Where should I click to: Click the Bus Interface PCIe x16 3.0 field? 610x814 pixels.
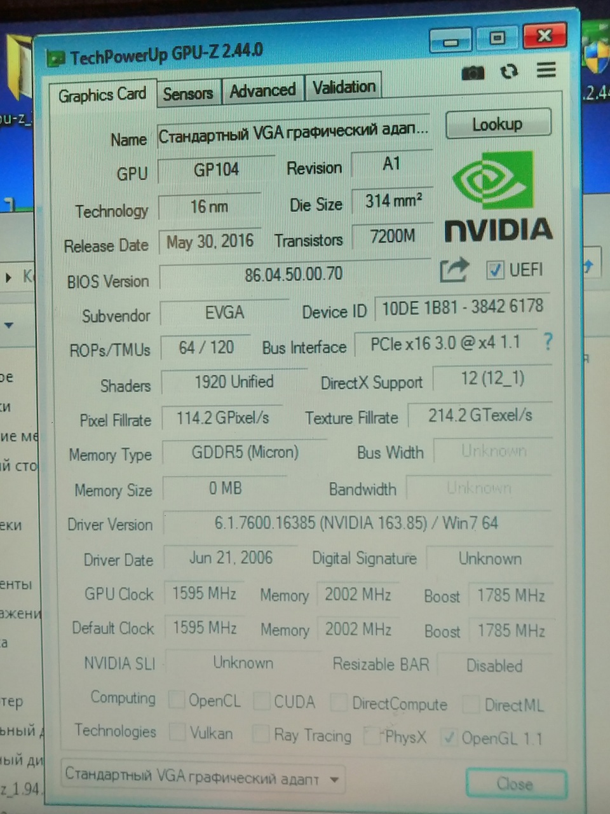445,343
